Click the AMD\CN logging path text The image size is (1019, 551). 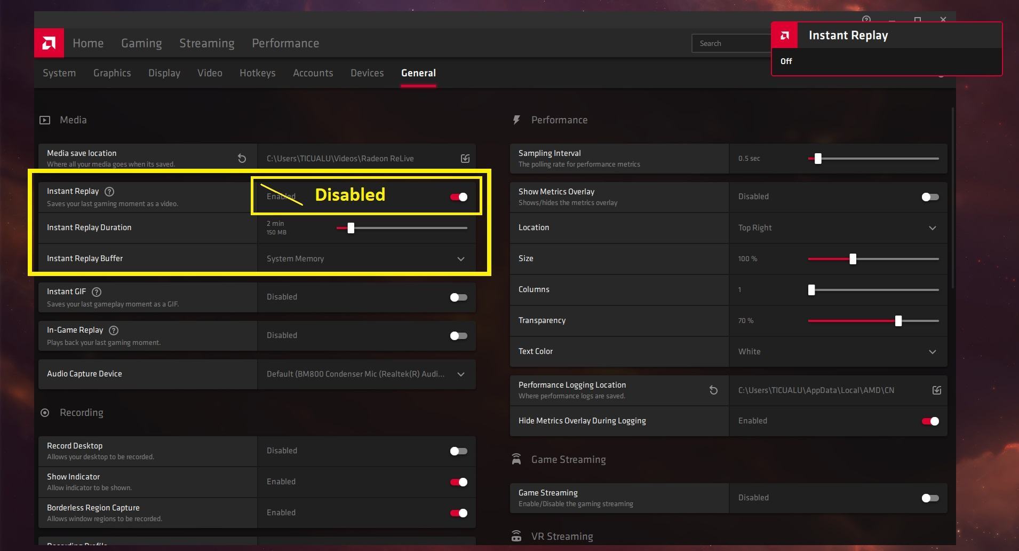(x=816, y=390)
